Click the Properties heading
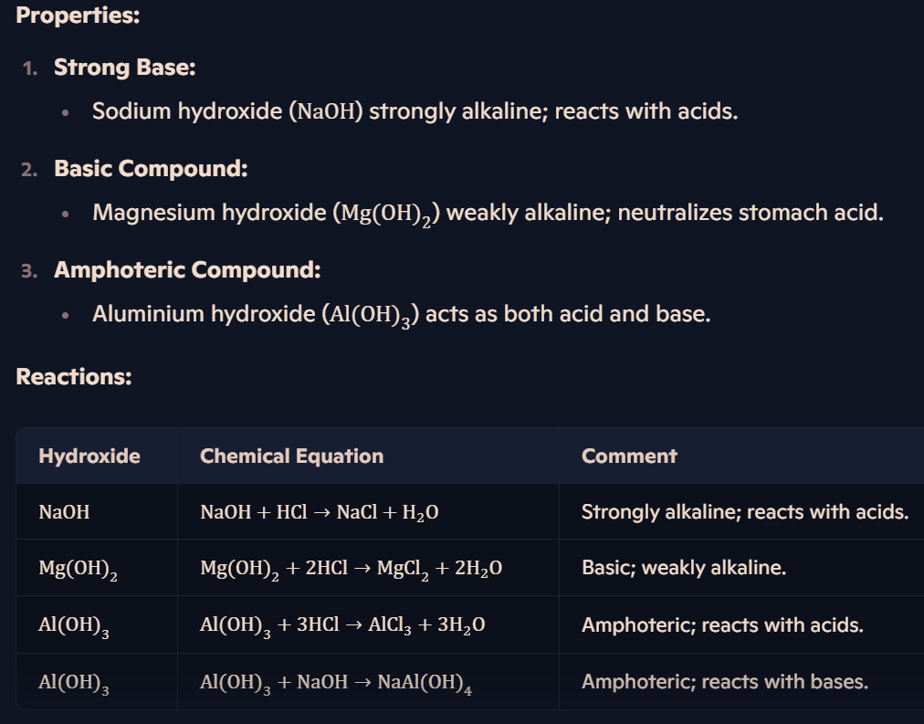The image size is (924, 724). [78, 16]
